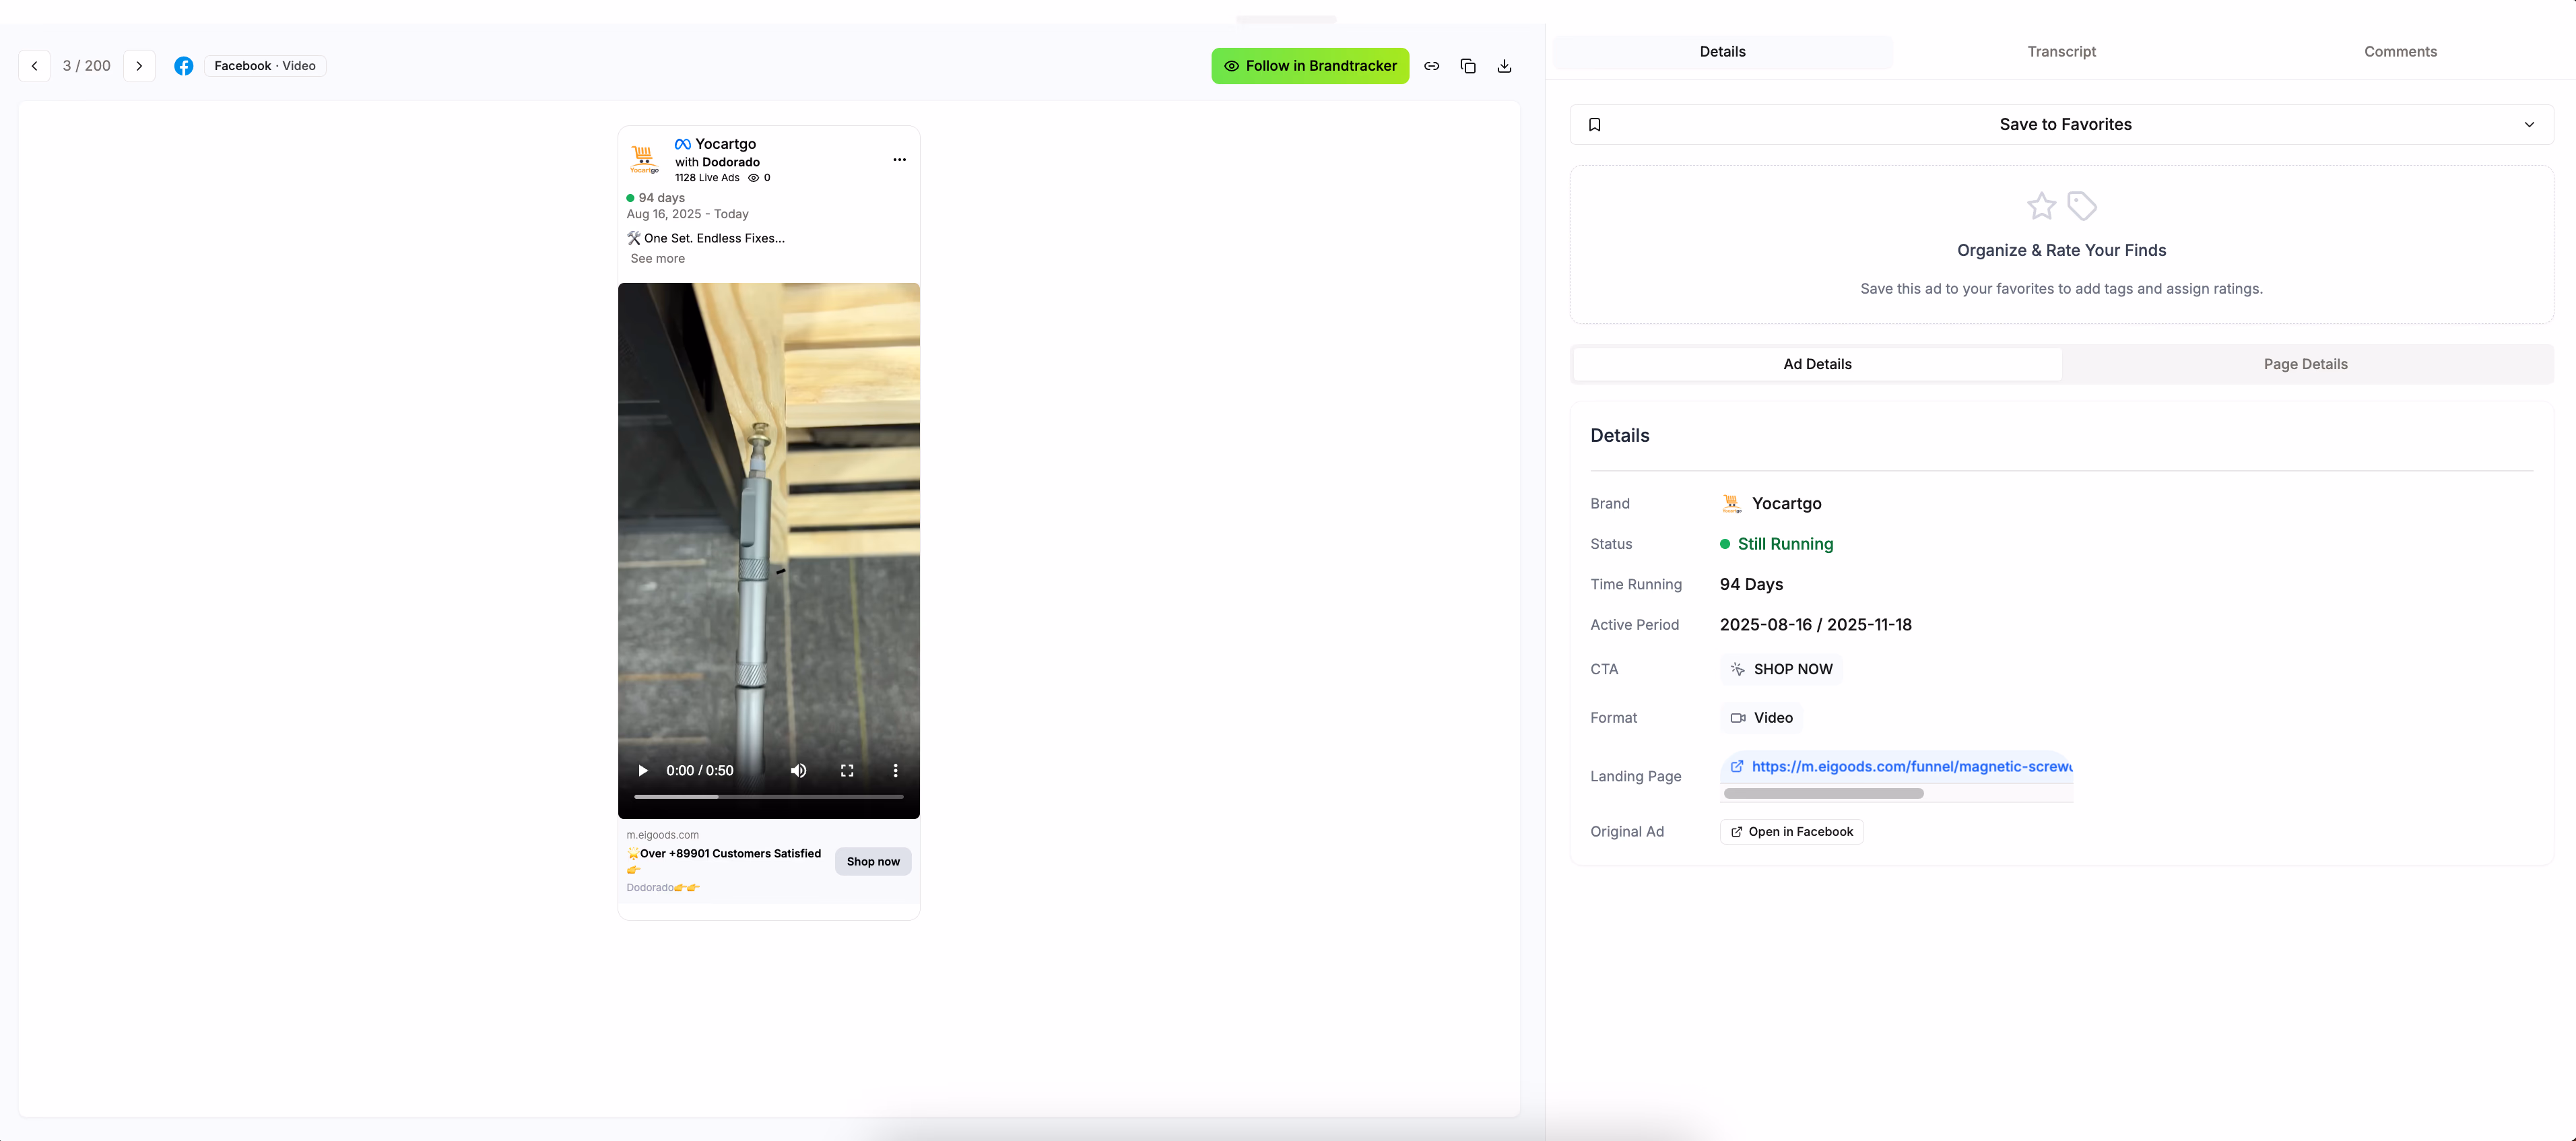Screen dimensions: 2576x1141
Task: Mute the video volume
Action: (798, 771)
